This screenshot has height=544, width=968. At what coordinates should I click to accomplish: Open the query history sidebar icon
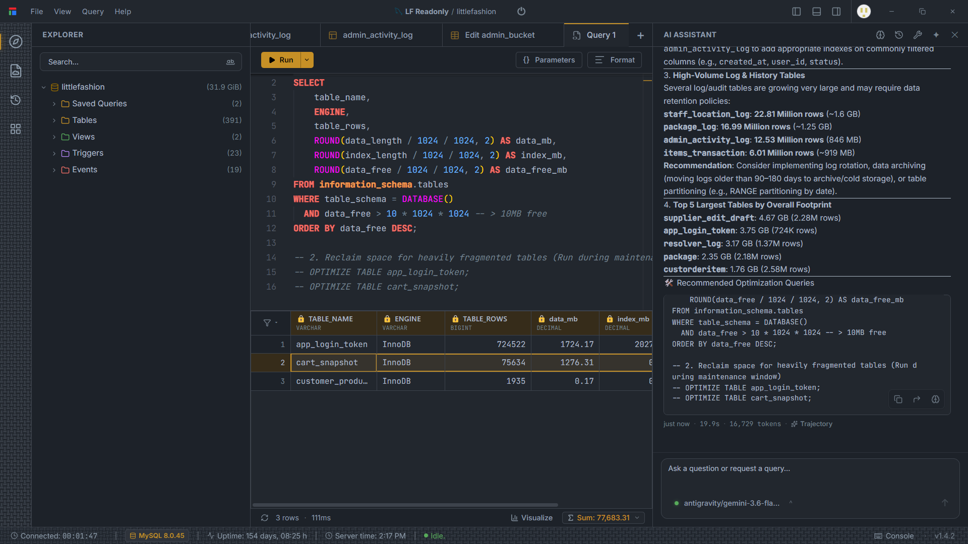pyautogui.click(x=16, y=100)
